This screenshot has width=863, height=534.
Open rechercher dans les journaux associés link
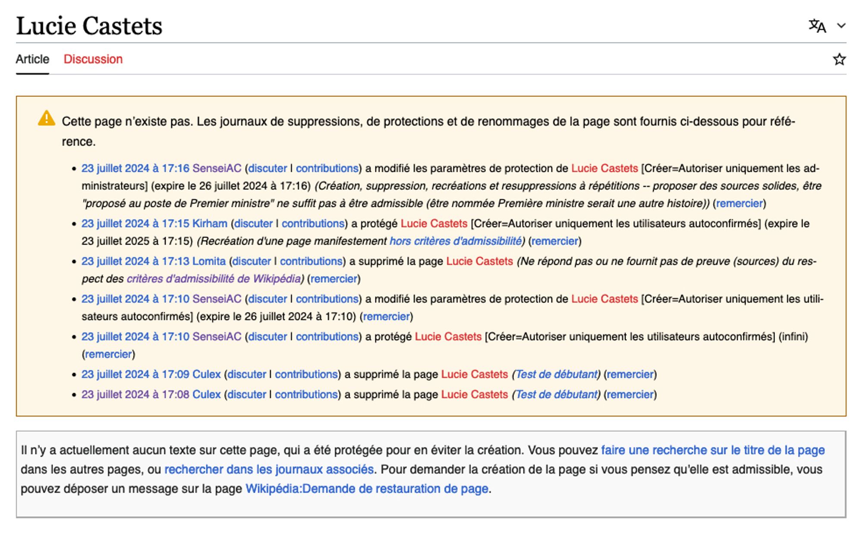[x=269, y=470]
